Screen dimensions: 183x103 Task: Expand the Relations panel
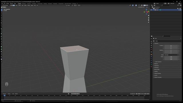click(156, 64)
